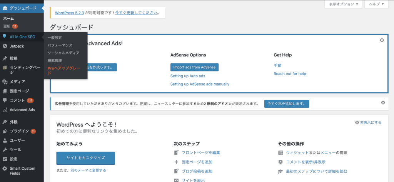Image resolution: width=394 pixels, height=182 pixels.
Task: Click 今すぐ私を追加します button
Action: click(287, 104)
